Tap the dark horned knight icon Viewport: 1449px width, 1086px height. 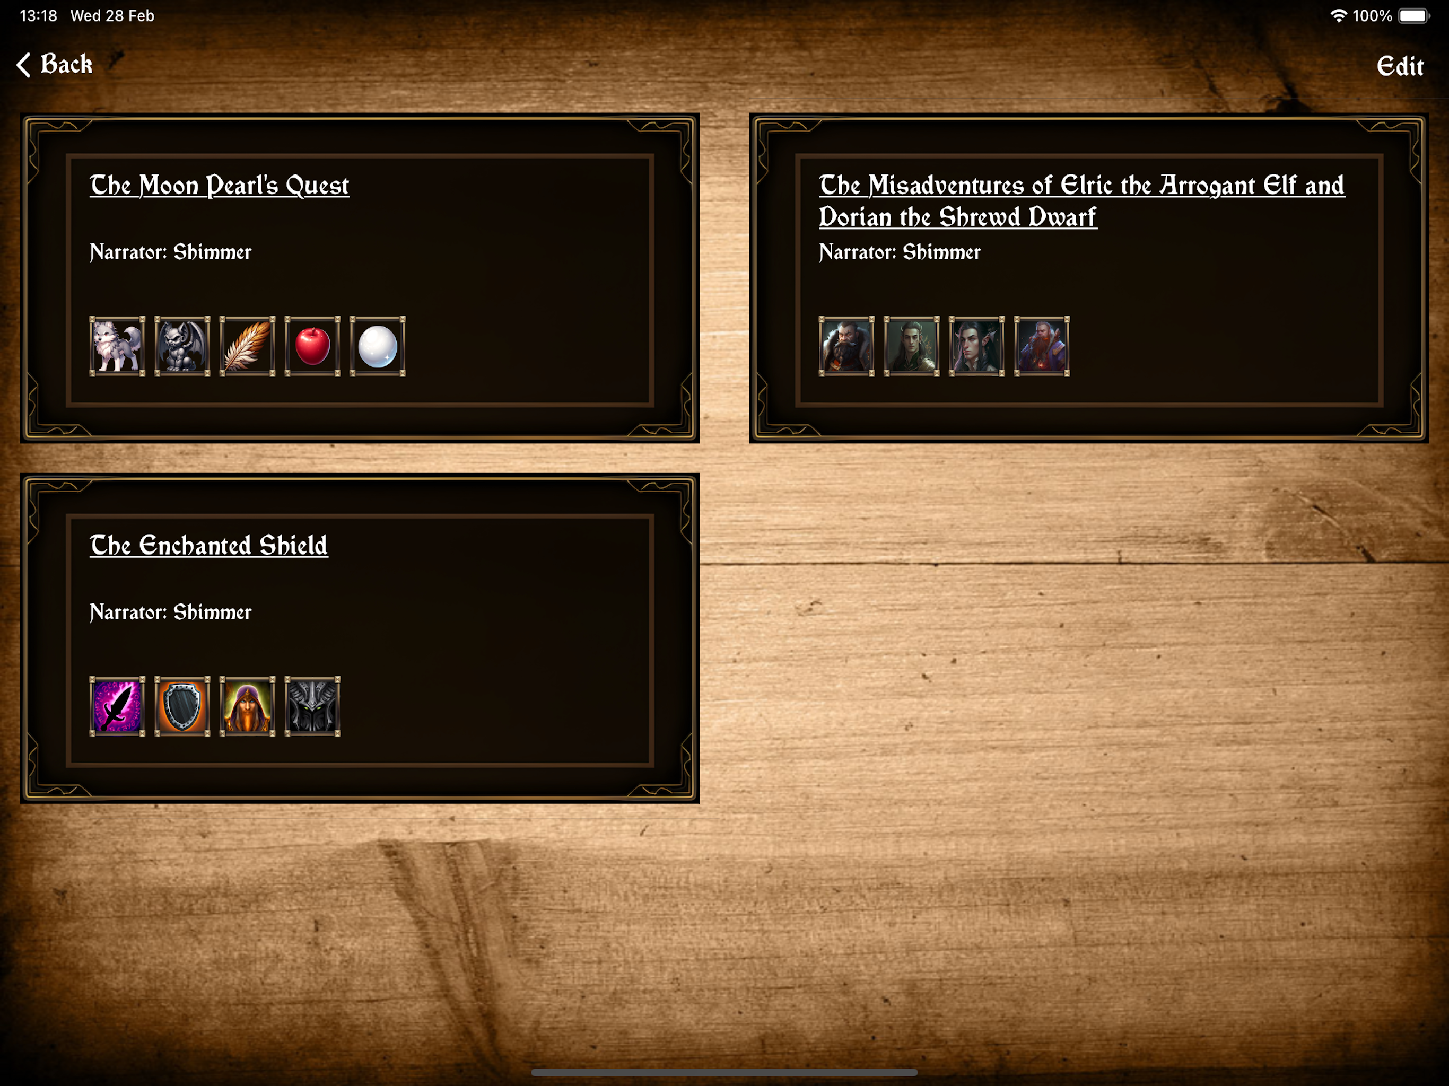312,706
